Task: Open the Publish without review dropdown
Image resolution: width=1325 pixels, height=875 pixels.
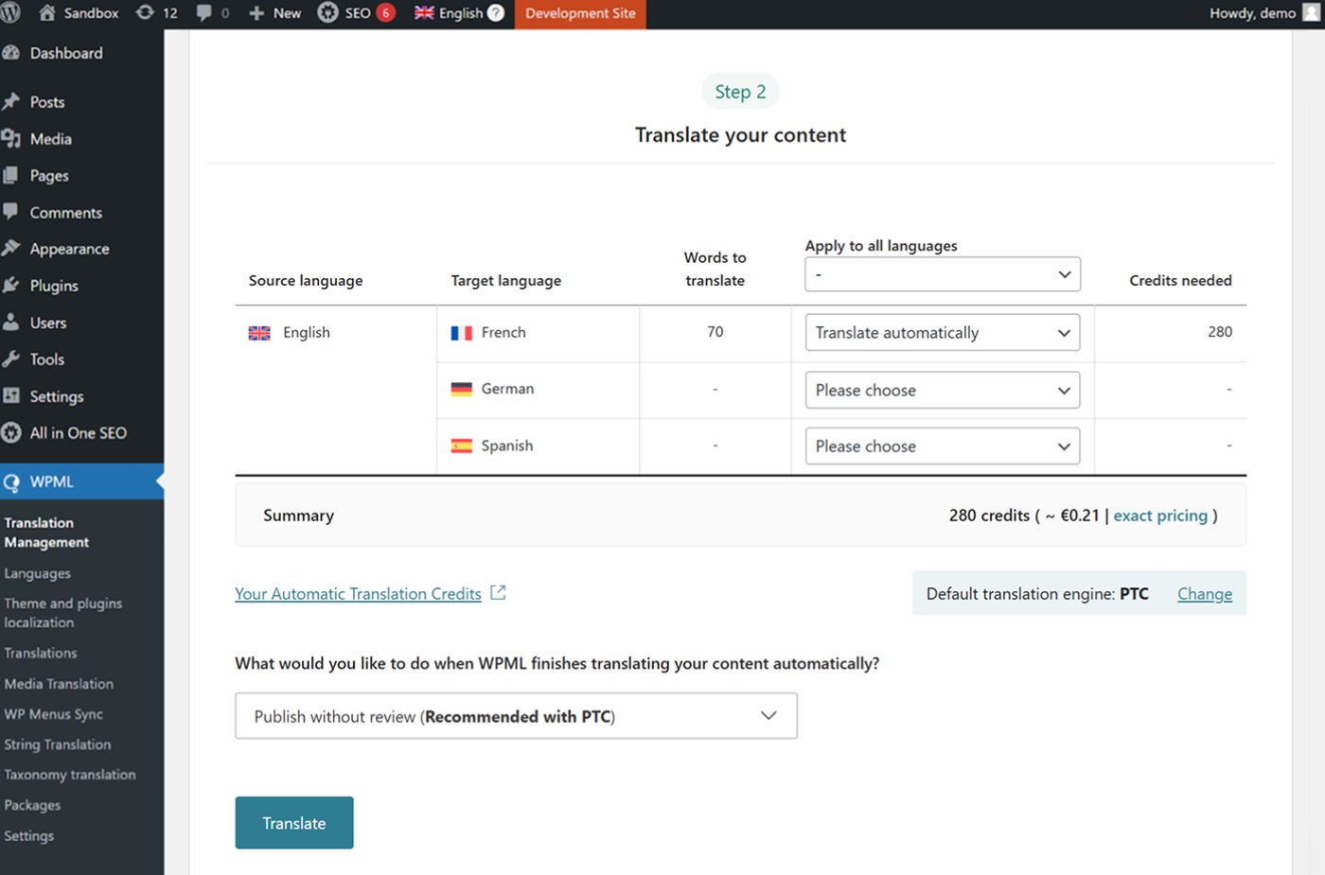Action: tap(516, 716)
